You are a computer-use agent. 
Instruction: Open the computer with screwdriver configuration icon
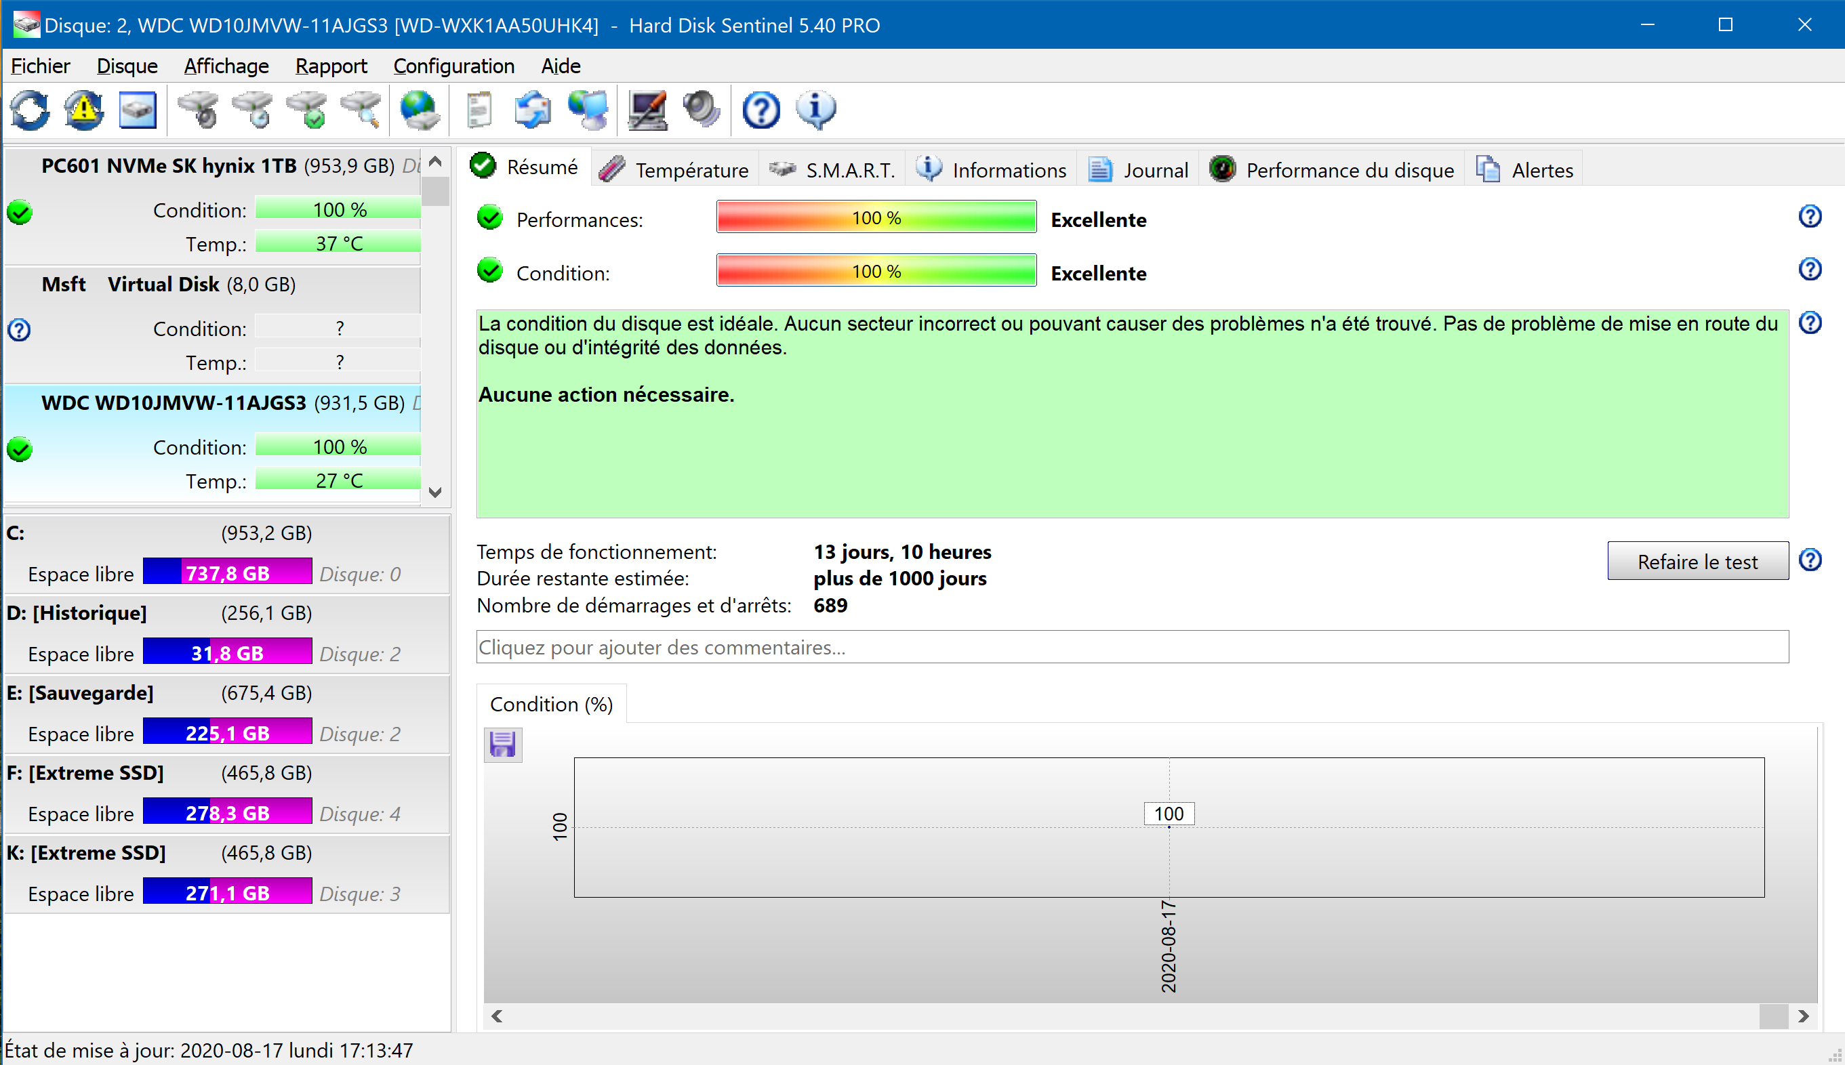[x=647, y=110]
